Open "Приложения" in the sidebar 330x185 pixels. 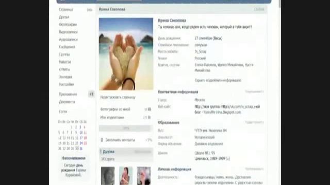(68, 94)
